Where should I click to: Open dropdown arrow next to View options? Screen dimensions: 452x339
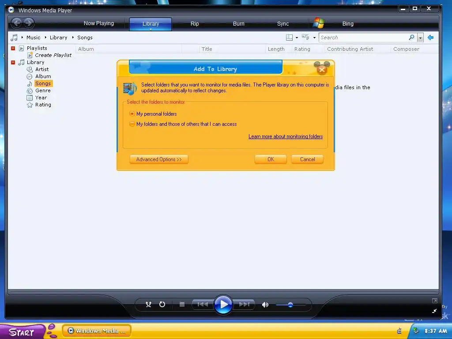point(314,38)
